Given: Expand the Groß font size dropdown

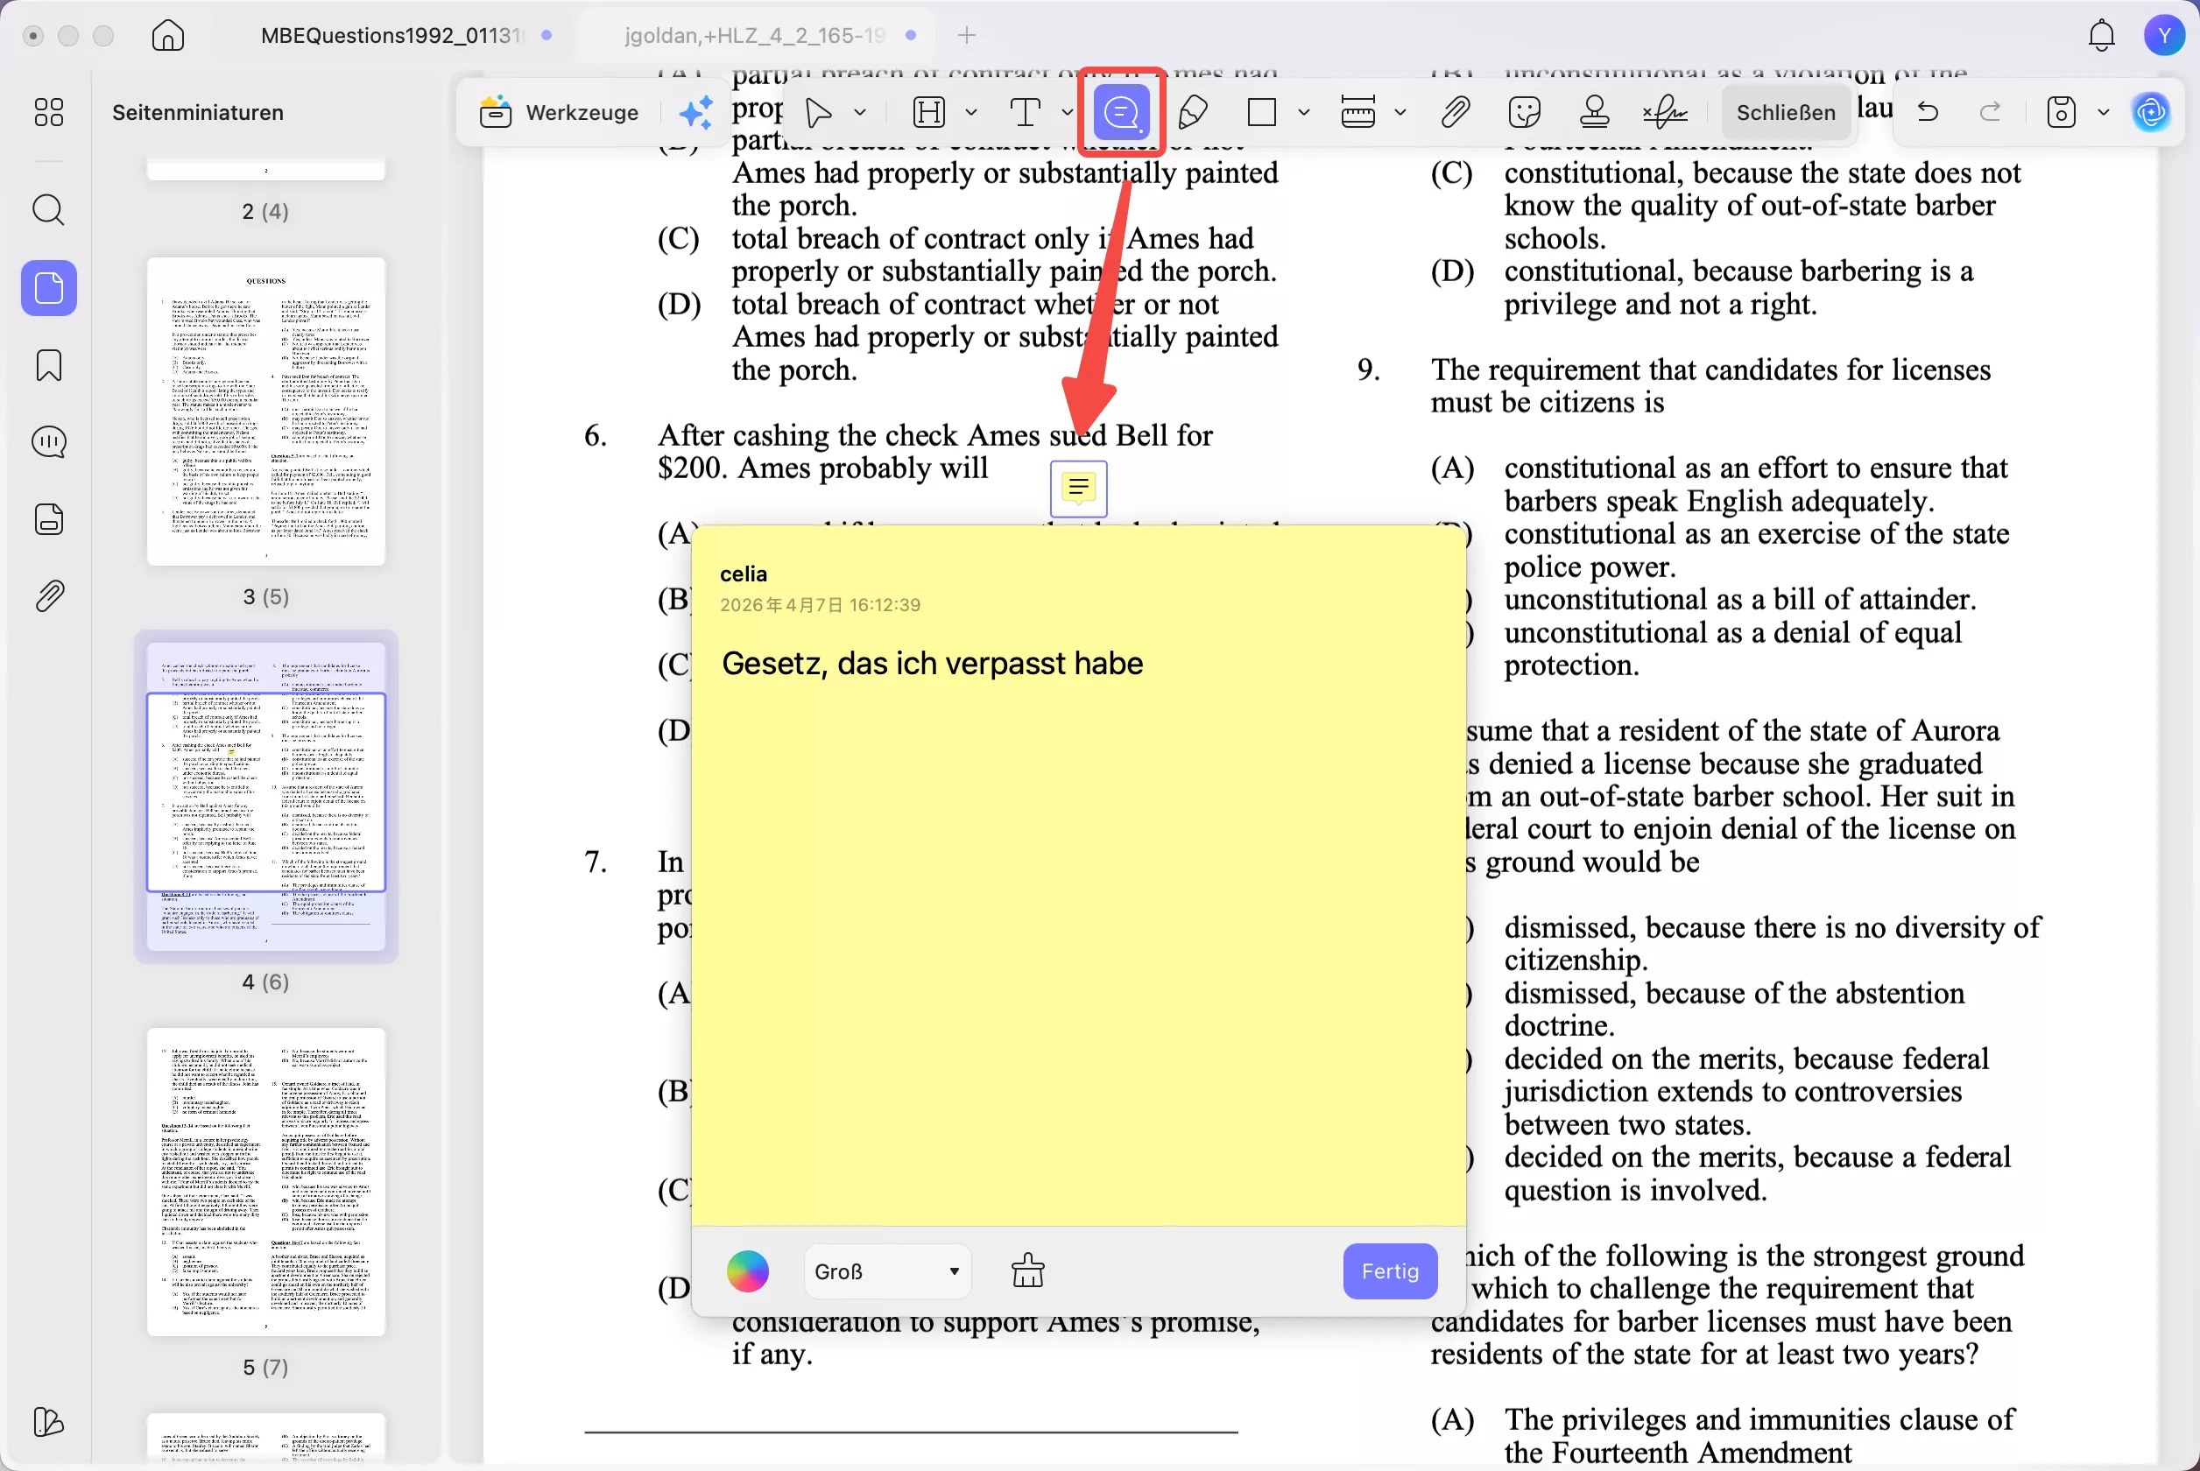Looking at the screenshot, I should pos(886,1271).
